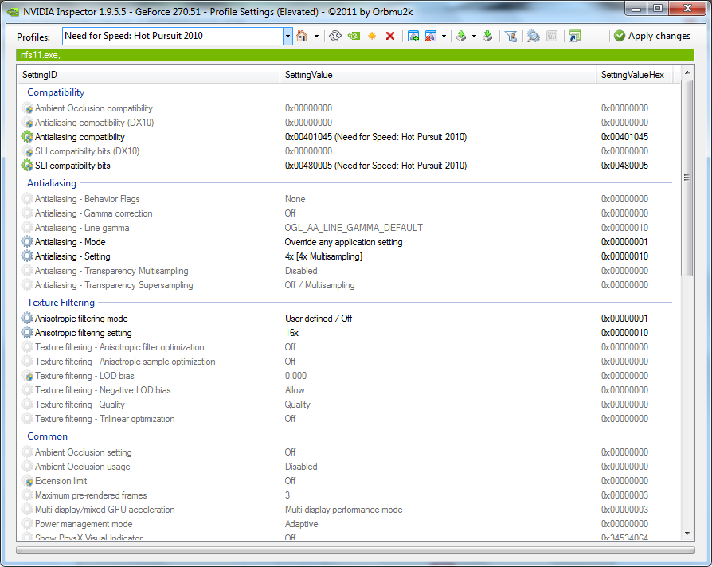Screen dimensions: 712x567
Task: Click the 4x [4x Multisampling] value
Action: [324, 256]
